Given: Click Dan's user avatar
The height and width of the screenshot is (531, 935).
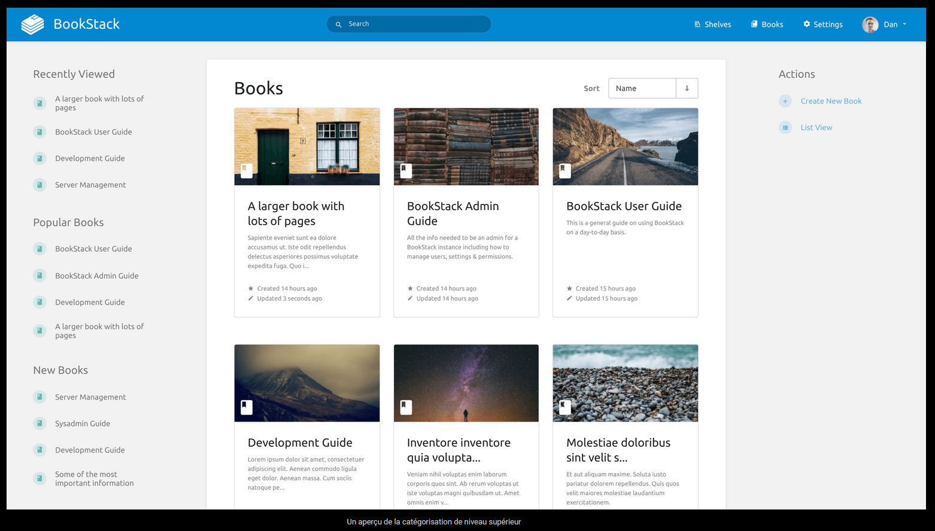Looking at the screenshot, I should [x=870, y=25].
